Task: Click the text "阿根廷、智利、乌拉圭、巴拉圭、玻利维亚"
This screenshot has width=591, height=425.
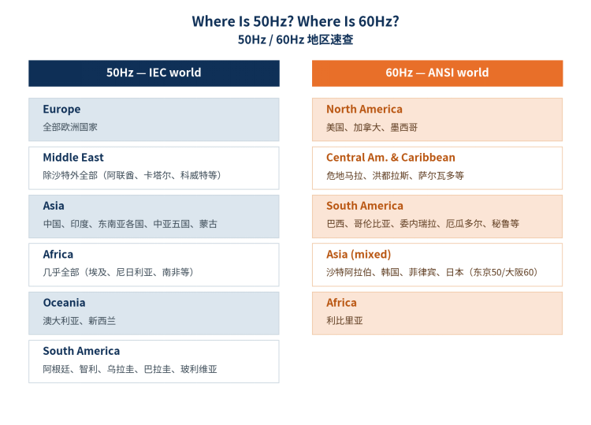Action: (130, 369)
